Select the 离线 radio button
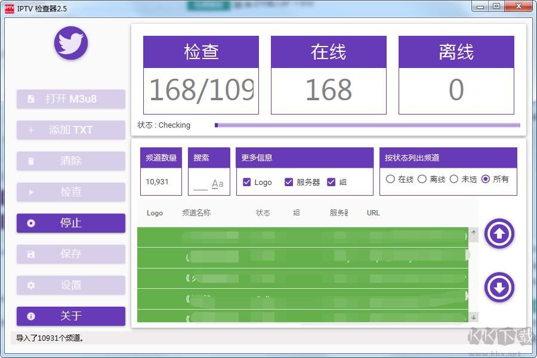This screenshot has width=537, height=358. point(422,178)
